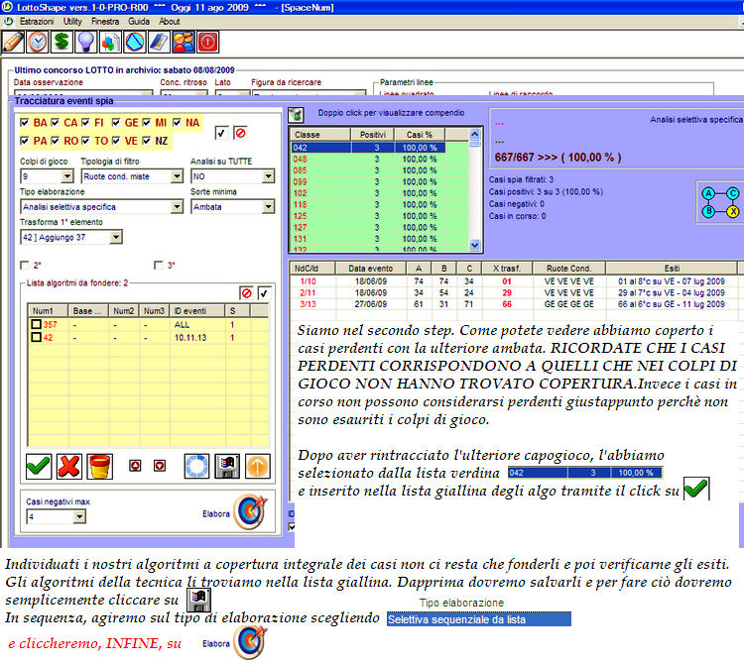Open the Trasforma 1° elemento dropdown
The image size is (744, 662).
click(116, 237)
